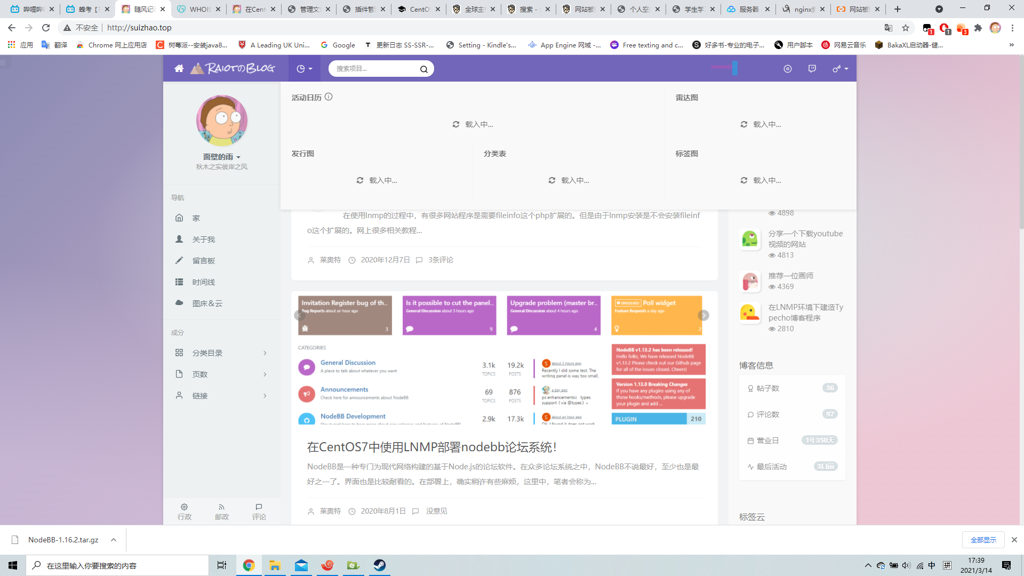The height and width of the screenshot is (576, 1024).
Task: Click the activity calendar info icon
Action: coord(329,97)
